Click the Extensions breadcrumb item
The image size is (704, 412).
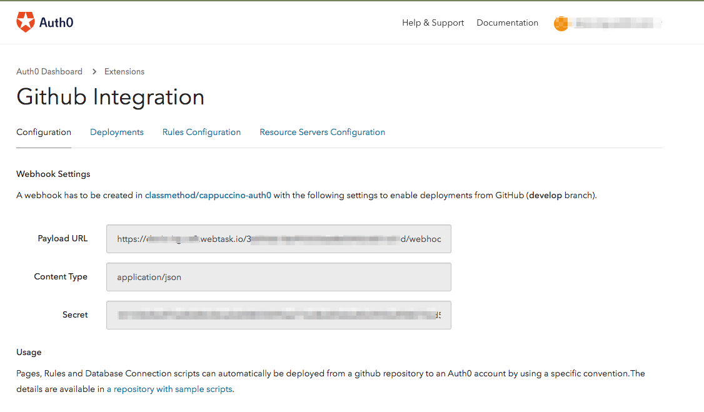(124, 71)
